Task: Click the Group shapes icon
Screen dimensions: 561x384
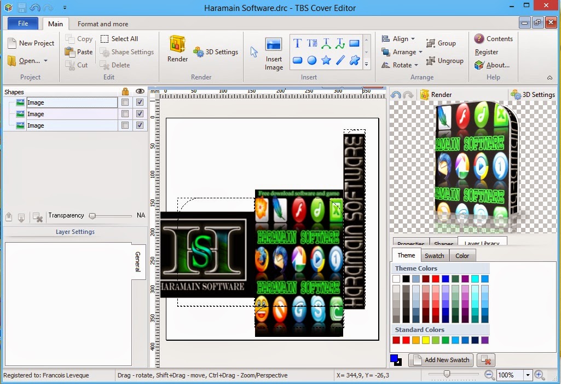Action: click(430, 43)
